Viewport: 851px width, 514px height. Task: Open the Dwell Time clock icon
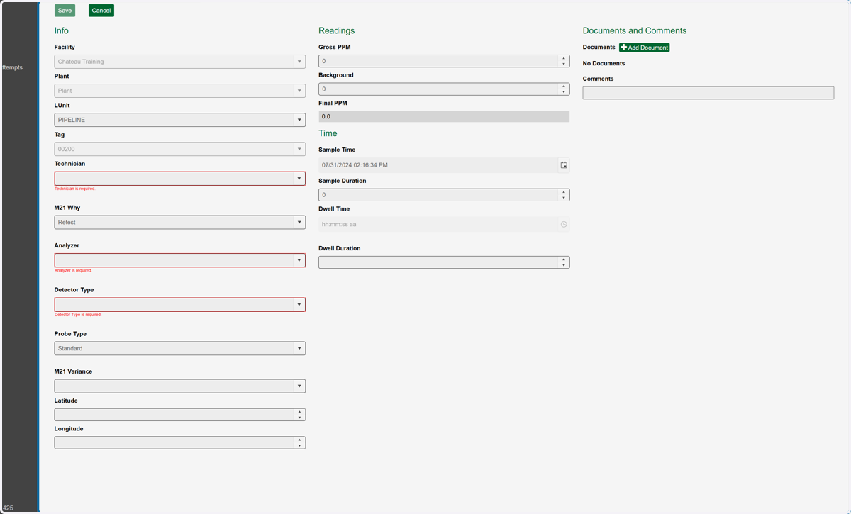[564, 224]
